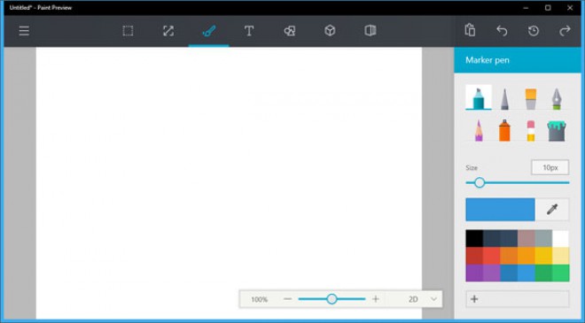The height and width of the screenshot is (323, 585).
Task: Undo the last action
Action: tap(502, 31)
